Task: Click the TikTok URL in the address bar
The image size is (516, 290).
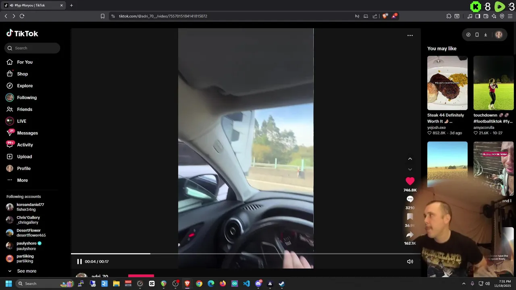Action: (163, 16)
